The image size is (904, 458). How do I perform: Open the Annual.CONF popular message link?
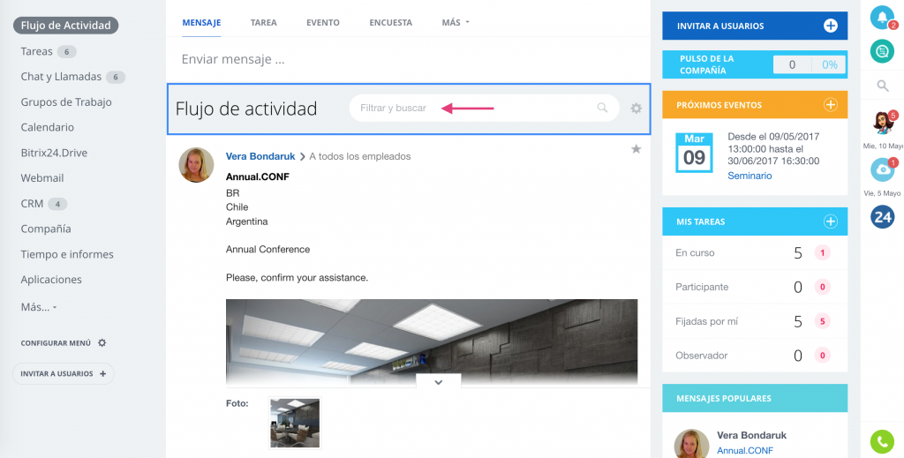tap(745, 451)
